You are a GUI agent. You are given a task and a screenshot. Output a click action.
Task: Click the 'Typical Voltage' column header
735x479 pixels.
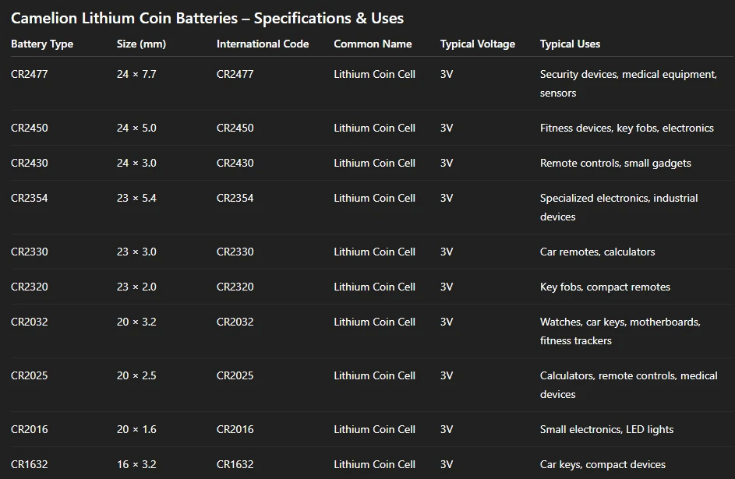(x=477, y=44)
